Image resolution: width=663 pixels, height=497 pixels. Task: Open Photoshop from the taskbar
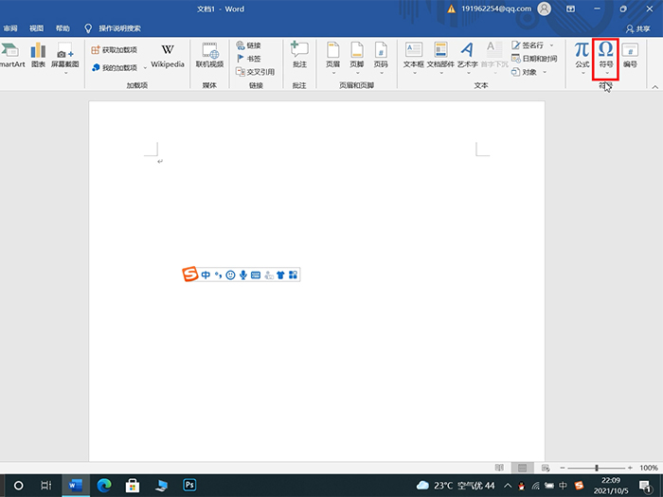(189, 485)
